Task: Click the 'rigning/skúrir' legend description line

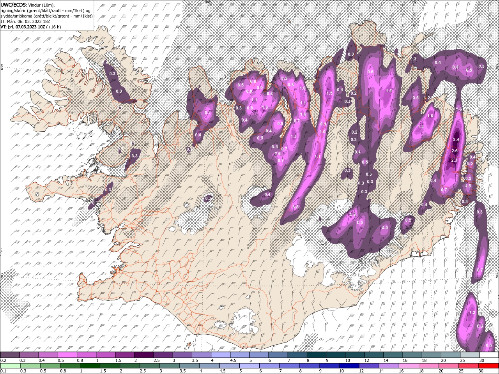Action: (46, 11)
